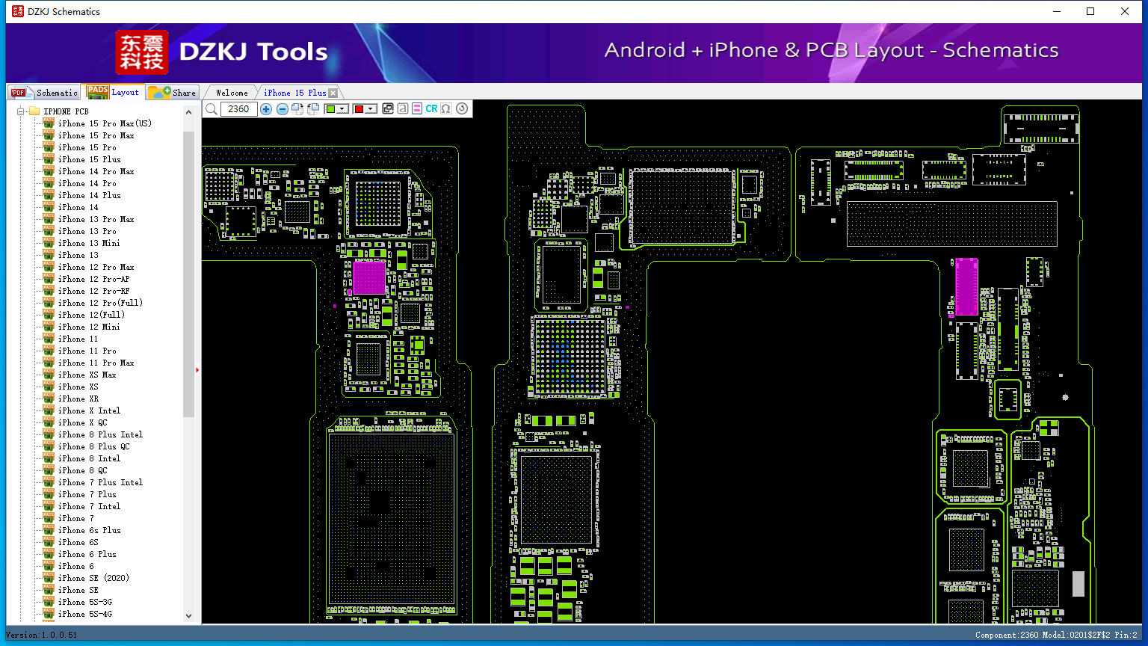Click the Component:2360 status bar entry
The height and width of the screenshot is (646, 1148).
click(x=1007, y=635)
